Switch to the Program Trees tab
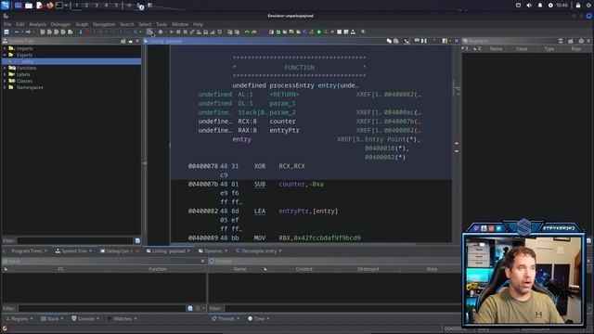The height and width of the screenshot is (334, 594). coord(26,250)
